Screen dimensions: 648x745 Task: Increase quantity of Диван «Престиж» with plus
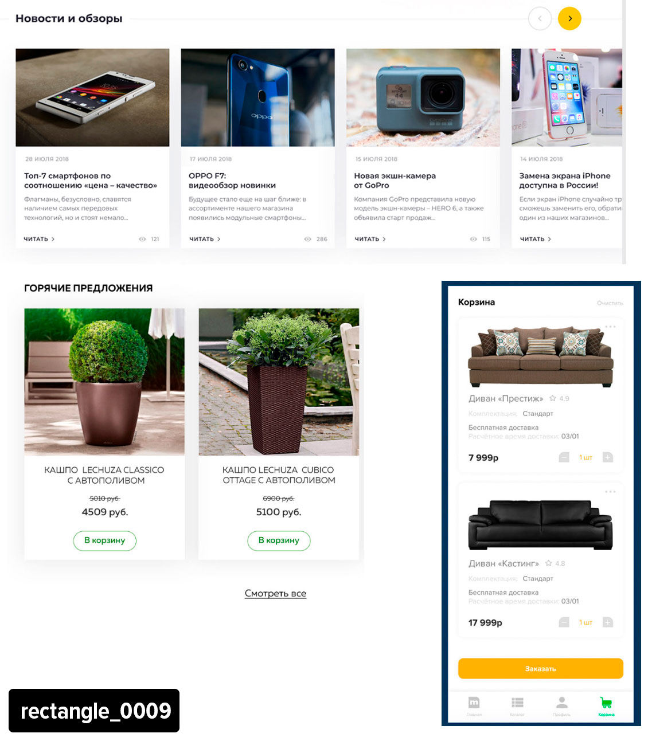tap(608, 457)
